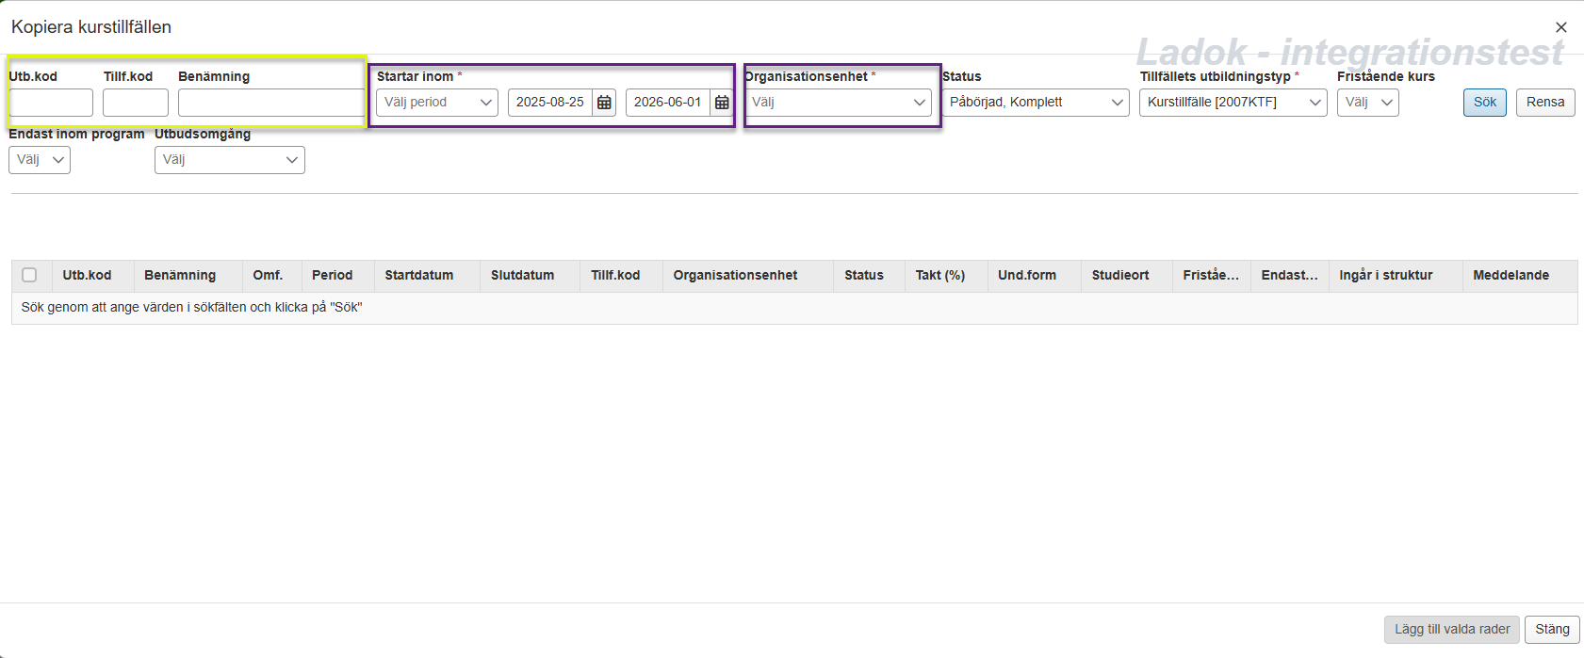The image size is (1584, 658).
Task: Open the Organisationsenhet dropdown
Action: click(838, 103)
